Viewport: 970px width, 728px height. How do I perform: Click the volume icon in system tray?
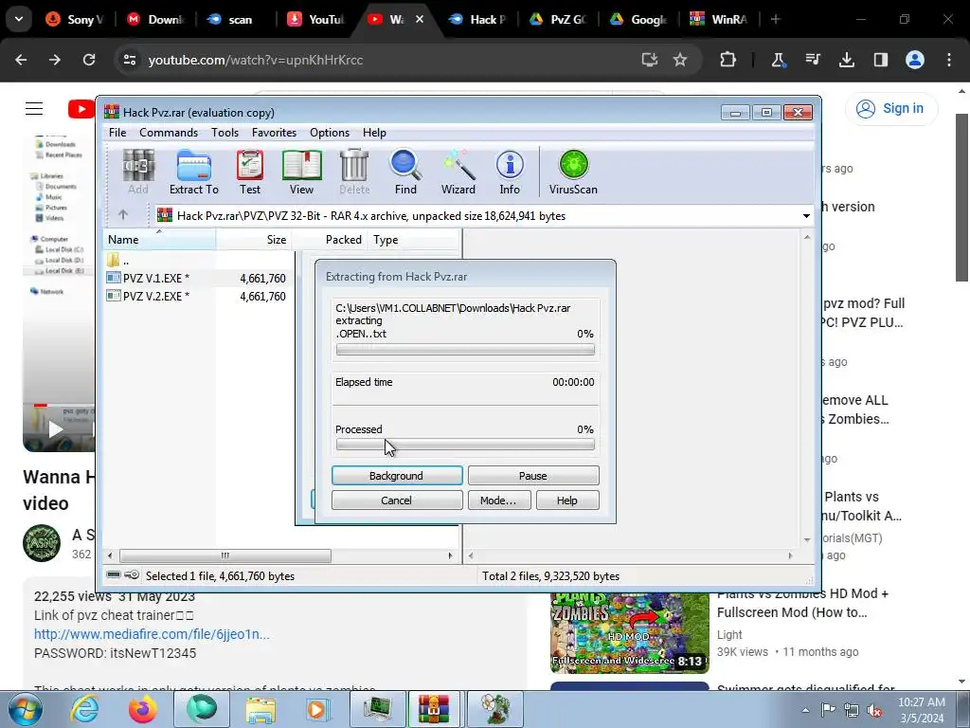[874, 711]
